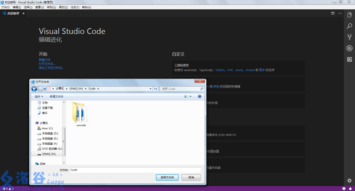The height and width of the screenshot is (191, 355).
Task: Select 迅雷下载 in navigation pane
Action: click(45, 108)
